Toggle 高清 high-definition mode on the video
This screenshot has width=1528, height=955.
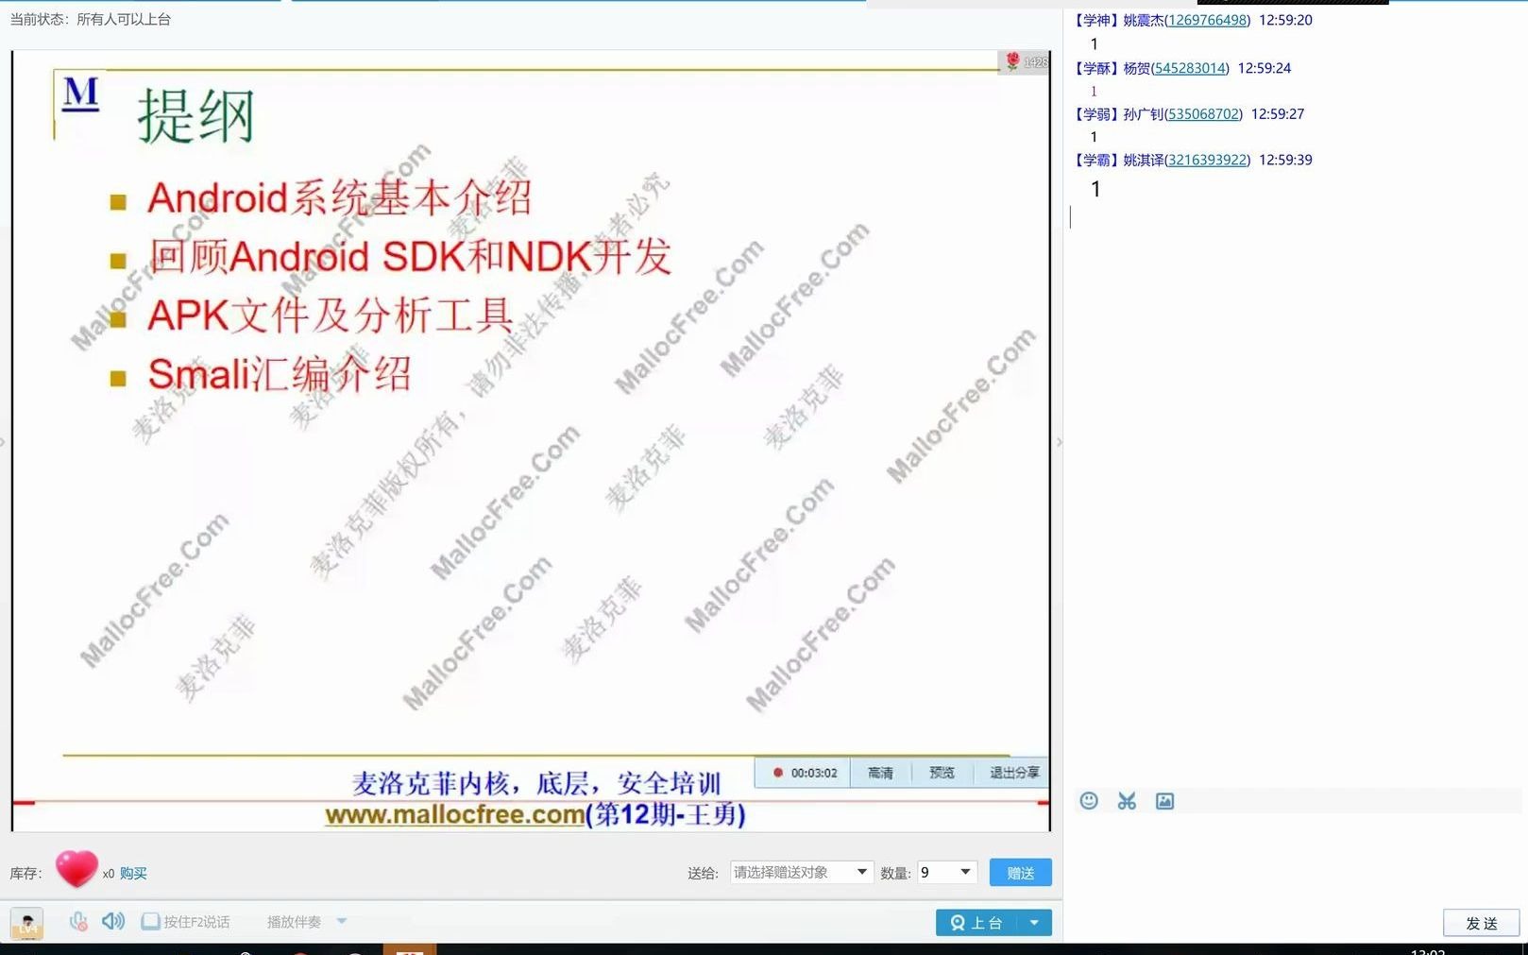[x=880, y=772]
